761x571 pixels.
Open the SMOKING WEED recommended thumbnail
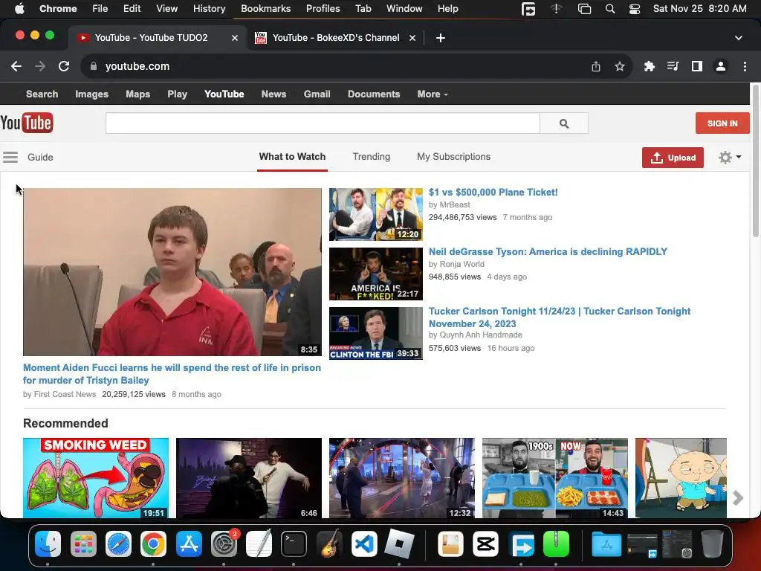(x=96, y=478)
